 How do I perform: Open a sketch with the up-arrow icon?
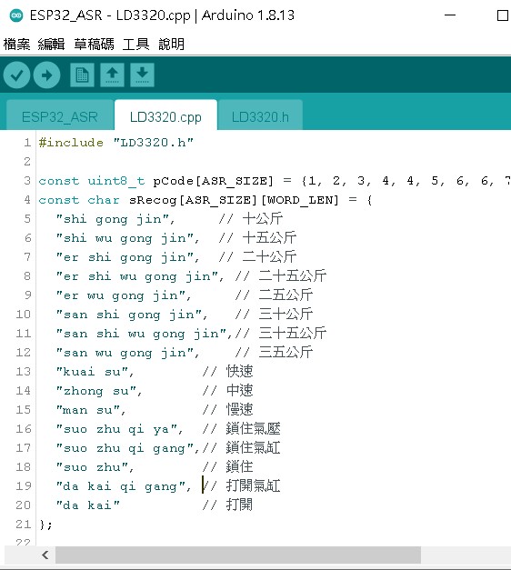(x=112, y=75)
